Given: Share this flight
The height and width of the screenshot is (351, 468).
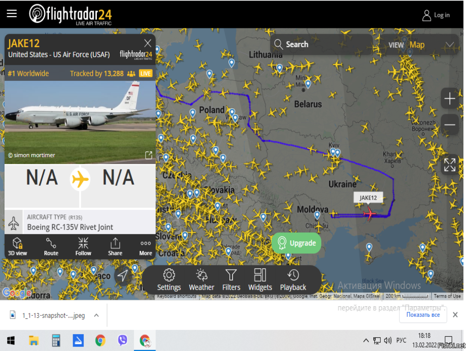Looking at the screenshot, I should pyautogui.click(x=115, y=247).
